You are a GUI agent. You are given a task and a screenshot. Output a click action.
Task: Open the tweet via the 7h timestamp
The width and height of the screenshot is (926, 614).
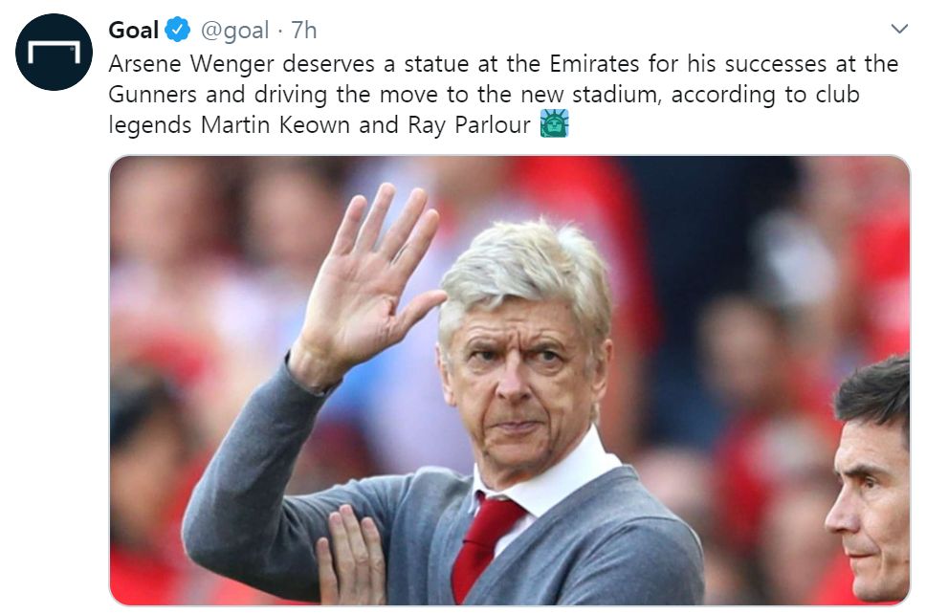pos(303,31)
